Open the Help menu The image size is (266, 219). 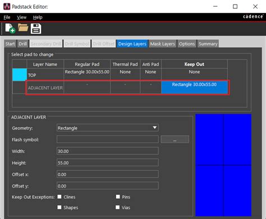[x=38, y=17]
